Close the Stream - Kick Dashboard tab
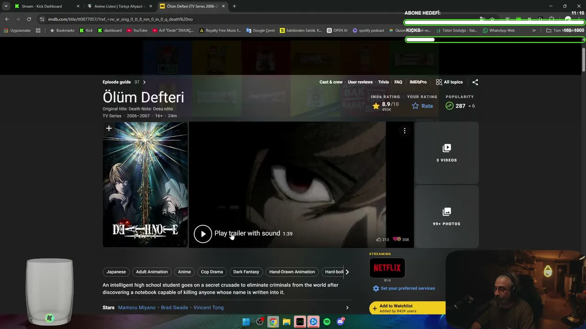Viewport: 586px width, 329px height. coord(78,6)
